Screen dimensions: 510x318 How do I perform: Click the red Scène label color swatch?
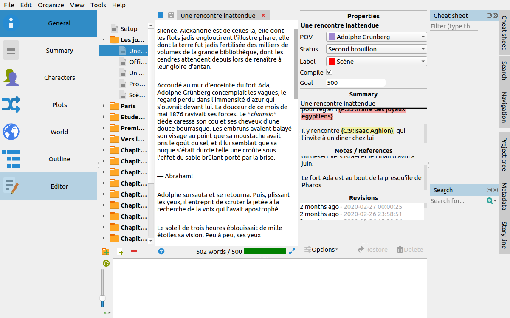[x=332, y=61]
